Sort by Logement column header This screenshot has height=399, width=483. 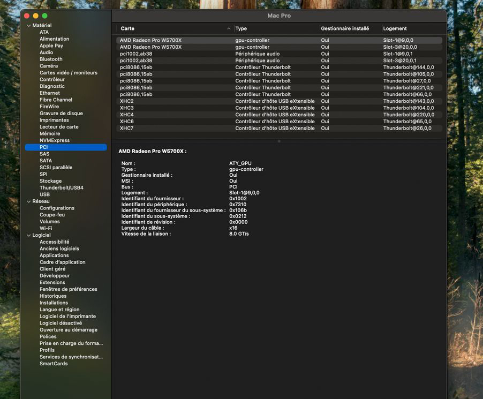click(395, 29)
